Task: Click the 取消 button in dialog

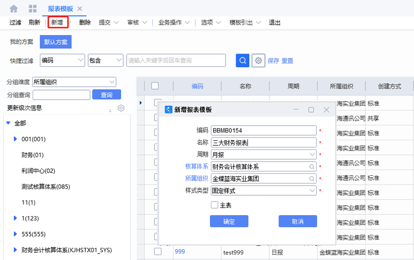Action: 298,221
